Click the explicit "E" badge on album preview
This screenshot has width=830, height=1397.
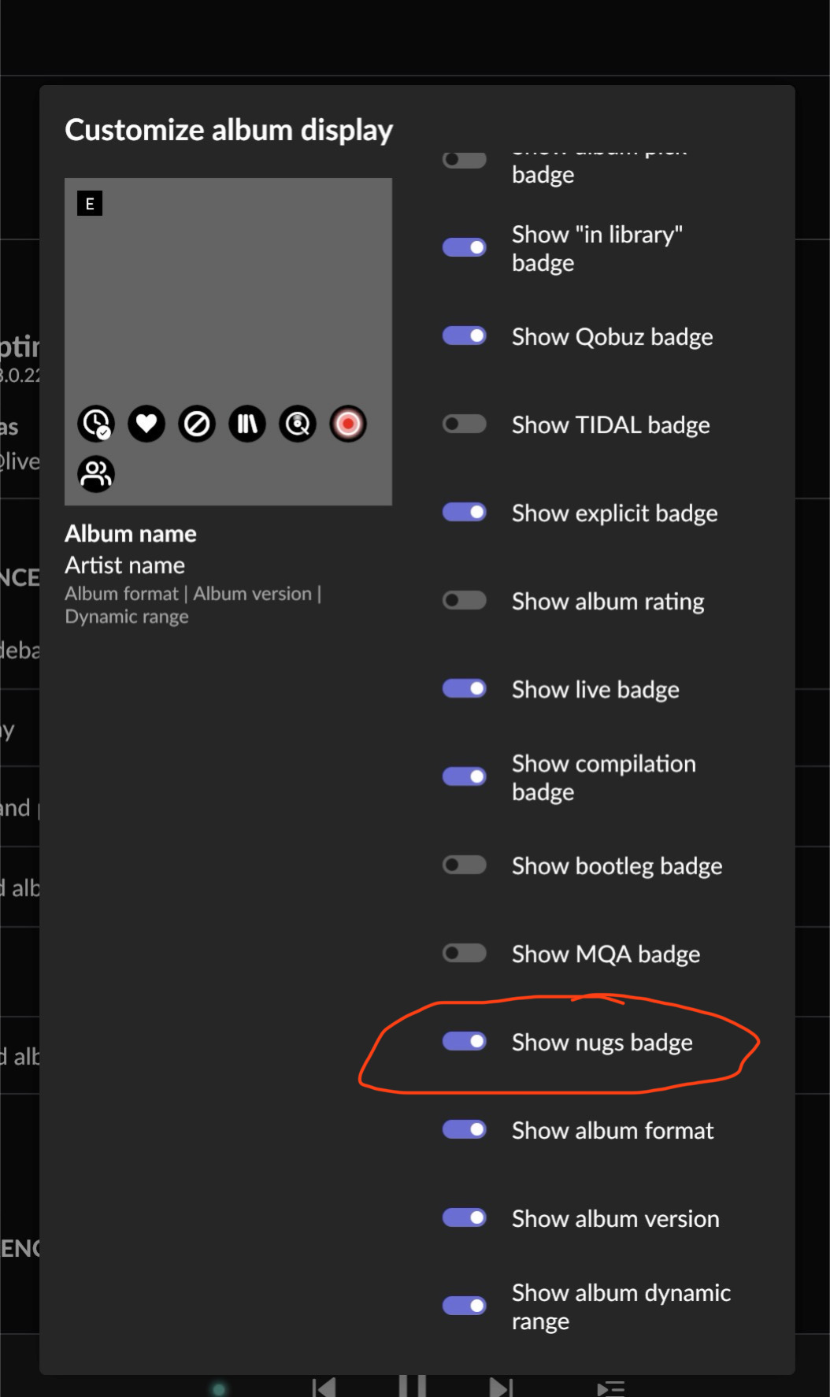pos(90,204)
